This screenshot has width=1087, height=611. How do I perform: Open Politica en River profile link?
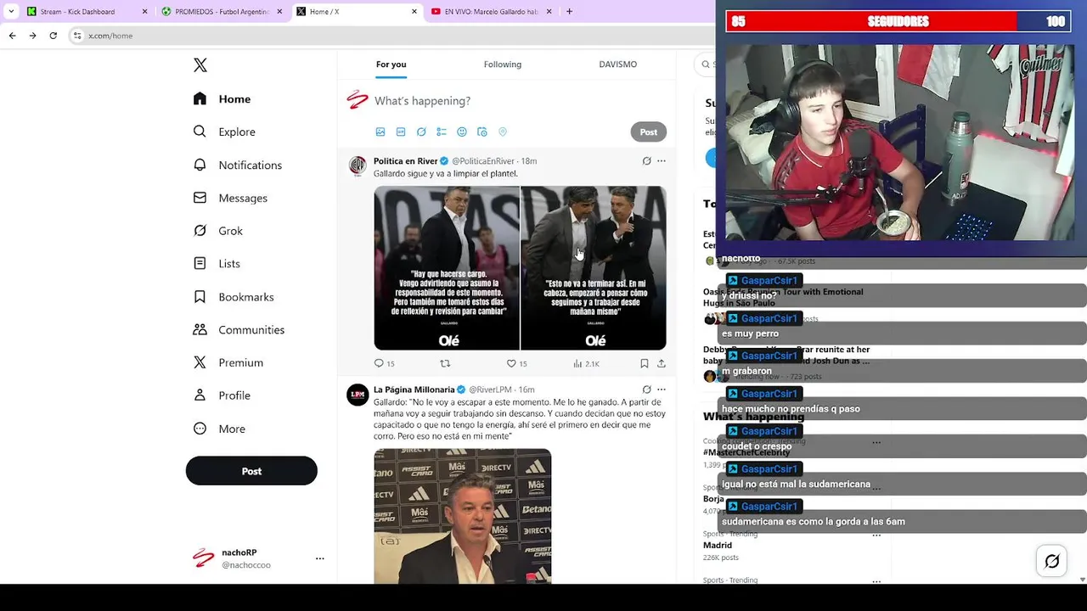[405, 160]
